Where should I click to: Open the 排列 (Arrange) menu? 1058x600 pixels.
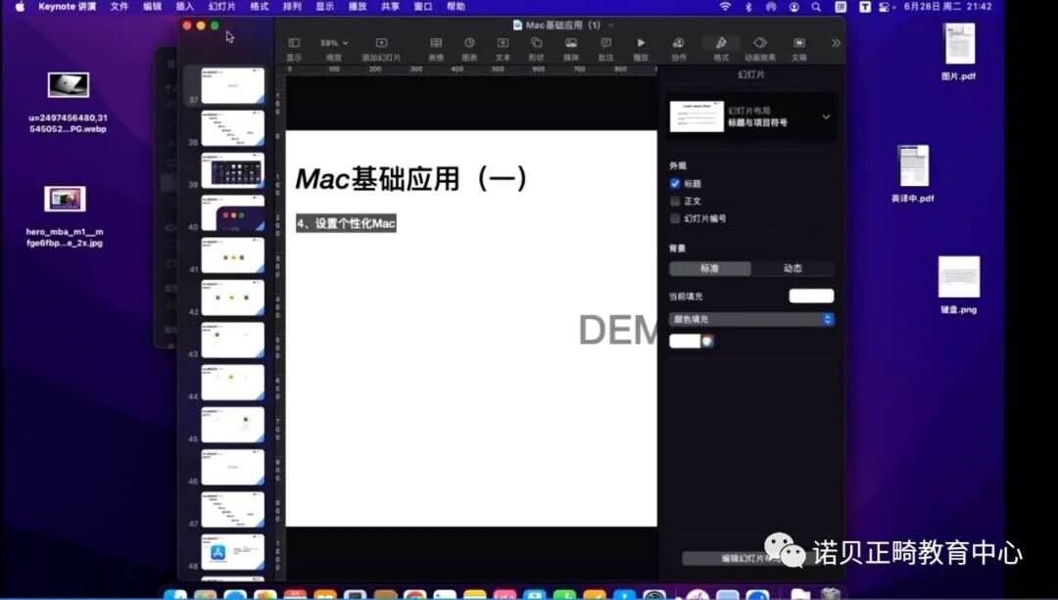click(x=292, y=7)
